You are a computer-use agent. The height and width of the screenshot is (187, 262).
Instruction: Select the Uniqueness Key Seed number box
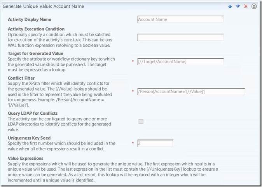[x=155, y=143]
